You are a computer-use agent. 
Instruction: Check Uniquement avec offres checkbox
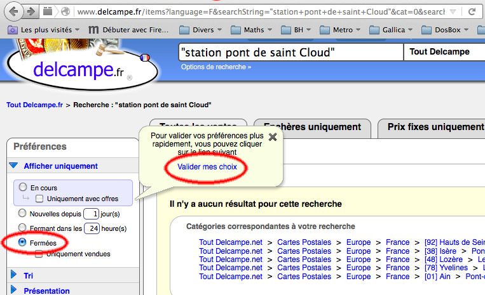click(x=39, y=199)
